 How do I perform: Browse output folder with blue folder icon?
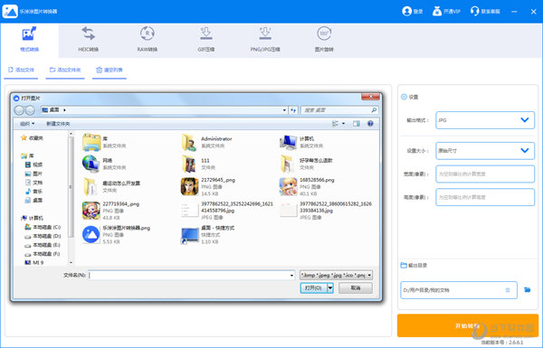527,290
